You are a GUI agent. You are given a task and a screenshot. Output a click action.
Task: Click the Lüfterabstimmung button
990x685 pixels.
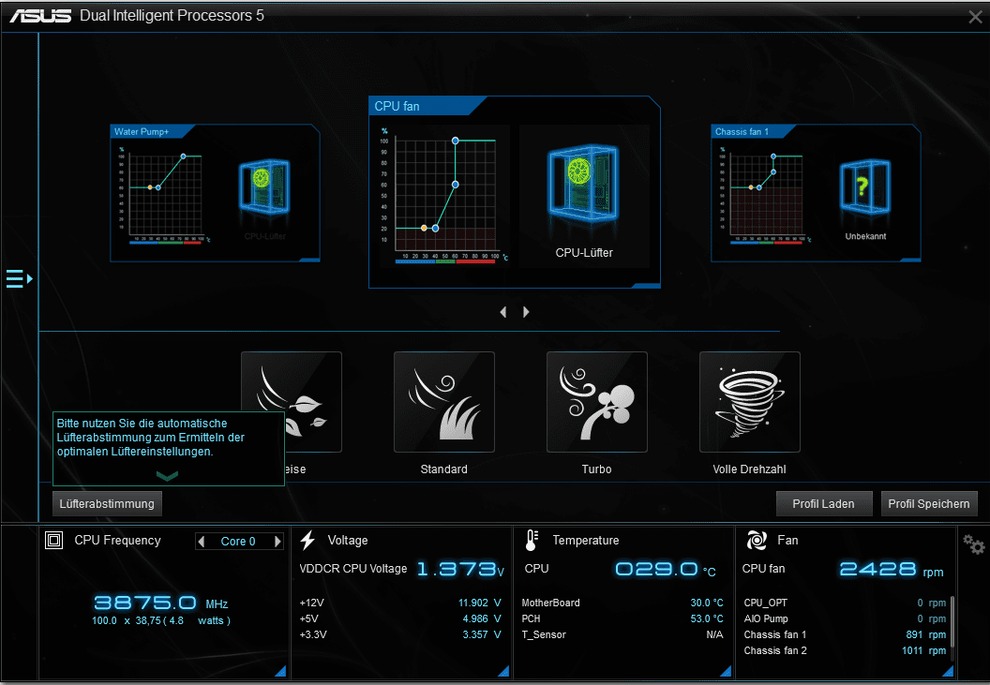pyautogui.click(x=107, y=504)
